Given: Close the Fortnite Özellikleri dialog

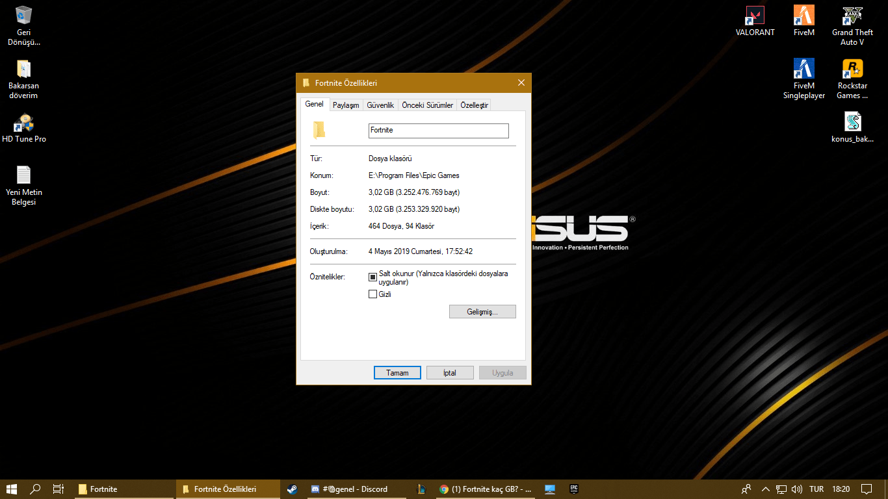Looking at the screenshot, I should (x=521, y=83).
